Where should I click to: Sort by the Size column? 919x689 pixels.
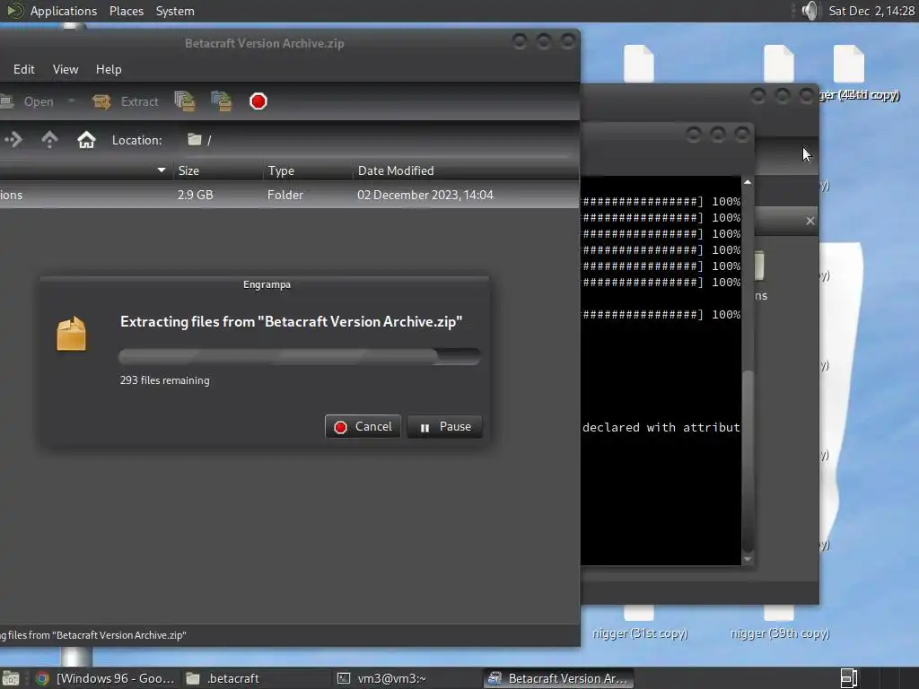tap(218, 170)
